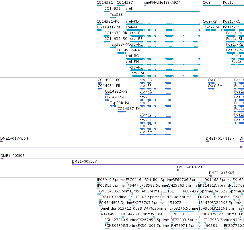Click EST IP06919.5prime
This screenshot has width=244, height=230.
99,183
